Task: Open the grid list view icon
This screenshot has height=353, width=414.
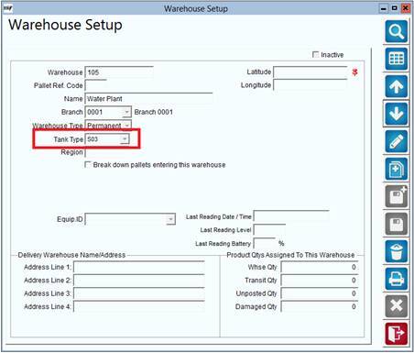Action: click(397, 59)
